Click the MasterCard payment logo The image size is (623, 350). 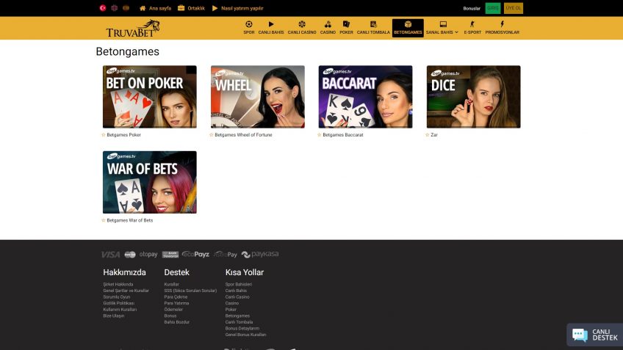(x=130, y=255)
